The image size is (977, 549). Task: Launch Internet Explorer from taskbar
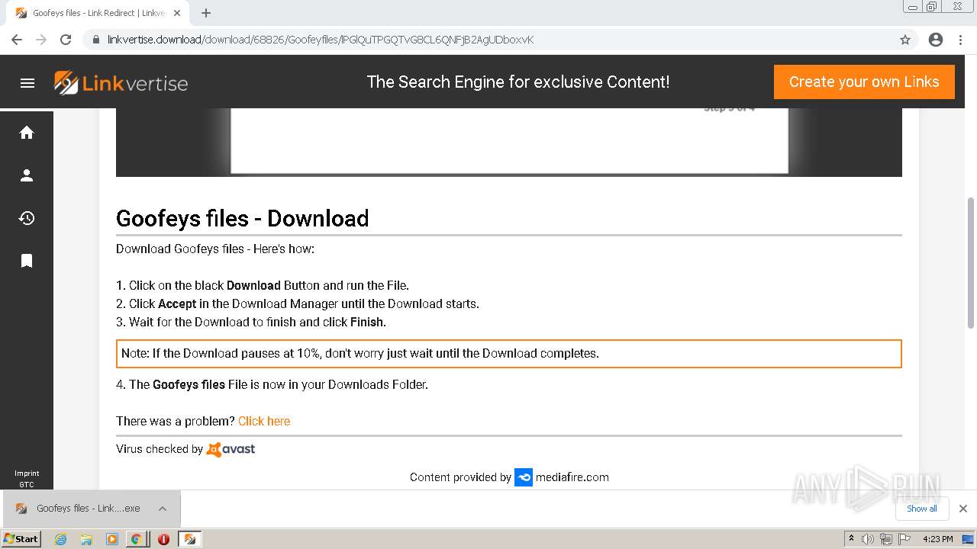60,539
